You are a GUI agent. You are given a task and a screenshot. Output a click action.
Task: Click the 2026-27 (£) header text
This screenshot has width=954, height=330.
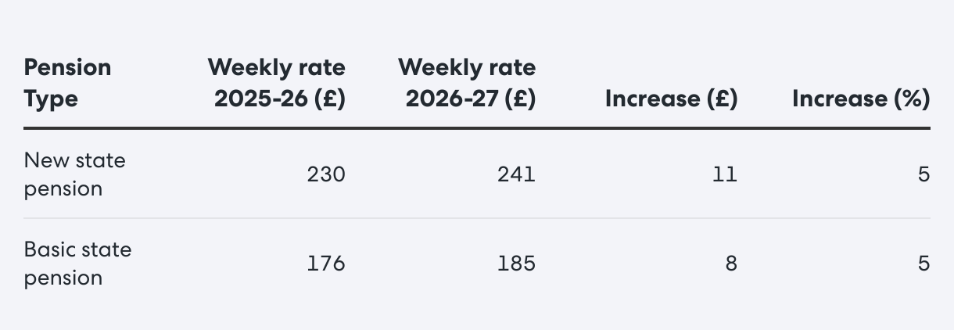471,99
